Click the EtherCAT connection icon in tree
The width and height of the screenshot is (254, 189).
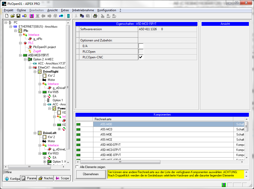pyautogui.click(x=35, y=68)
